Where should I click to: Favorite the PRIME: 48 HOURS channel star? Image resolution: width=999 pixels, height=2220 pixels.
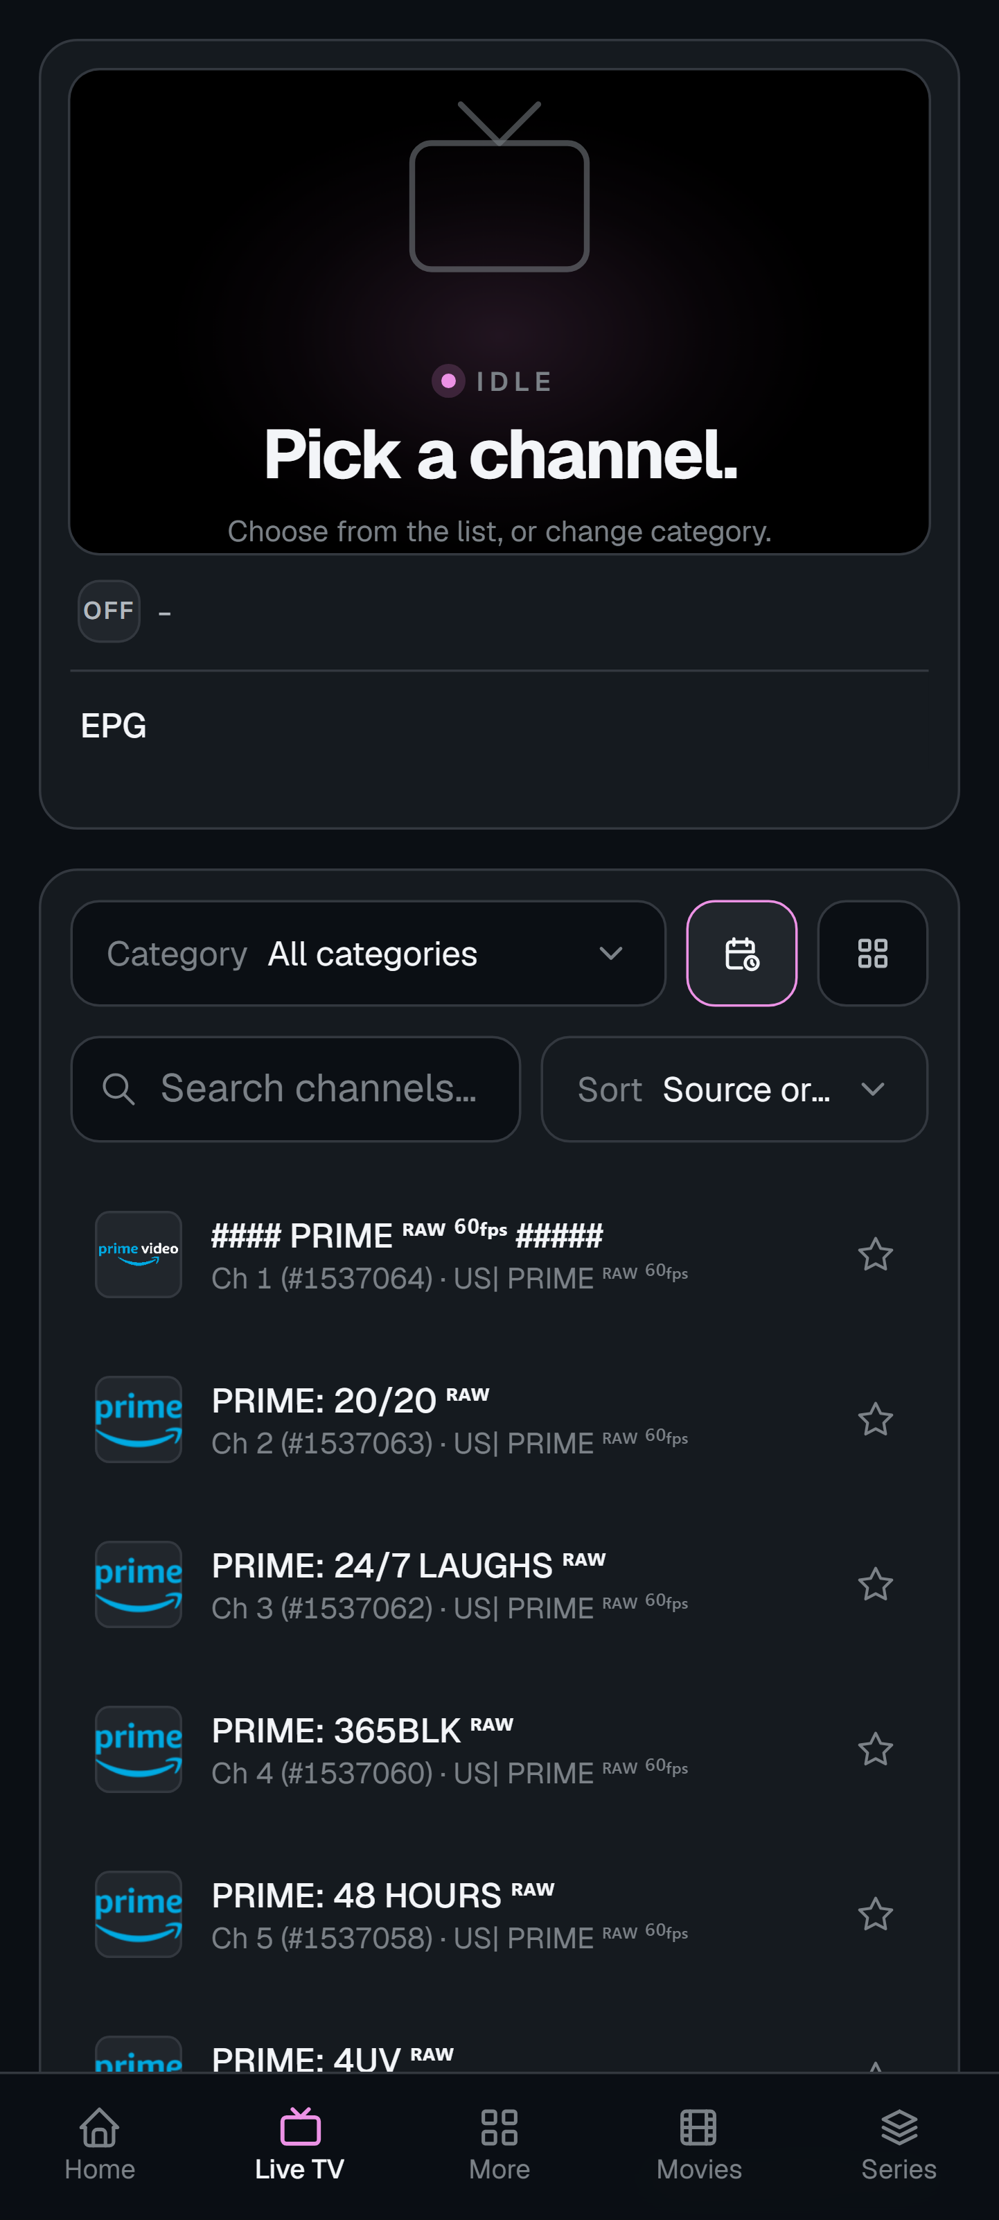click(x=875, y=1914)
